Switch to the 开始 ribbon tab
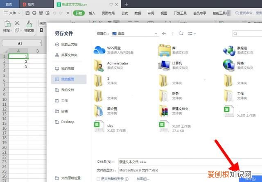Screen dimensions: 262x182 point(79,13)
